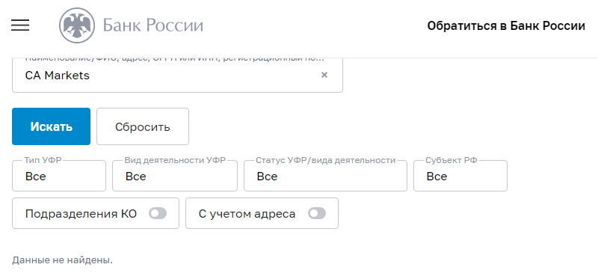The height and width of the screenshot is (279, 598).
Task: Clear the CA Markets search text
Action: (x=324, y=75)
